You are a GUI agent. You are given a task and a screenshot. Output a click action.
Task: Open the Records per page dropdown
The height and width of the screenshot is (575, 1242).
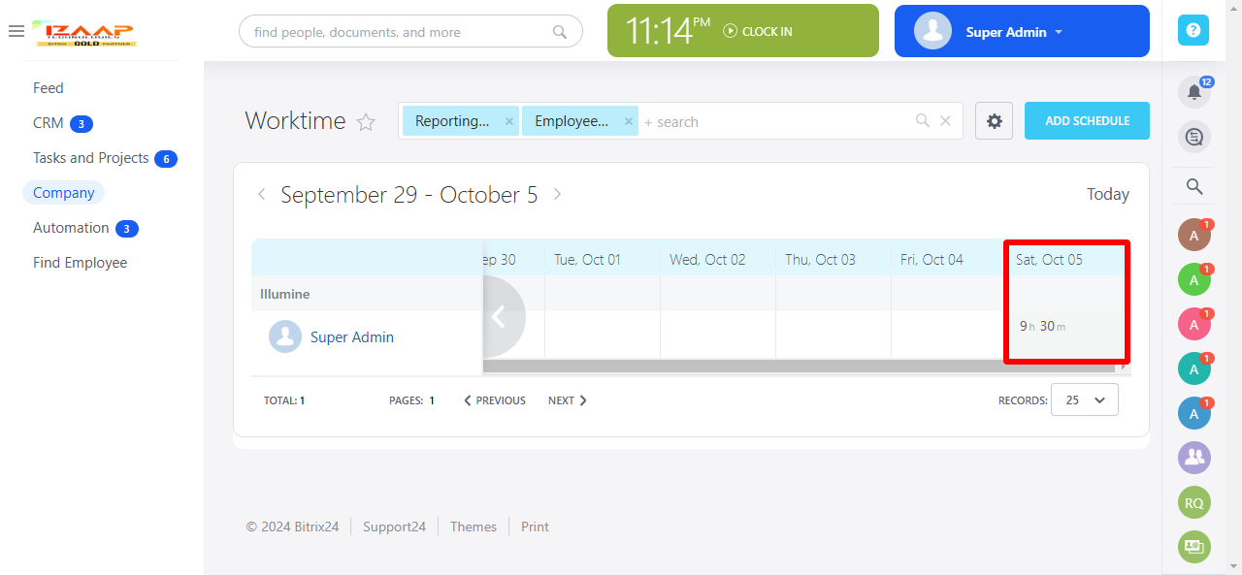[1084, 399]
